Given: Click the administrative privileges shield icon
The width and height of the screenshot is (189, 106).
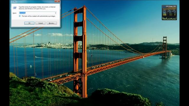Looking at the screenshot, I should tap(20, 16).
